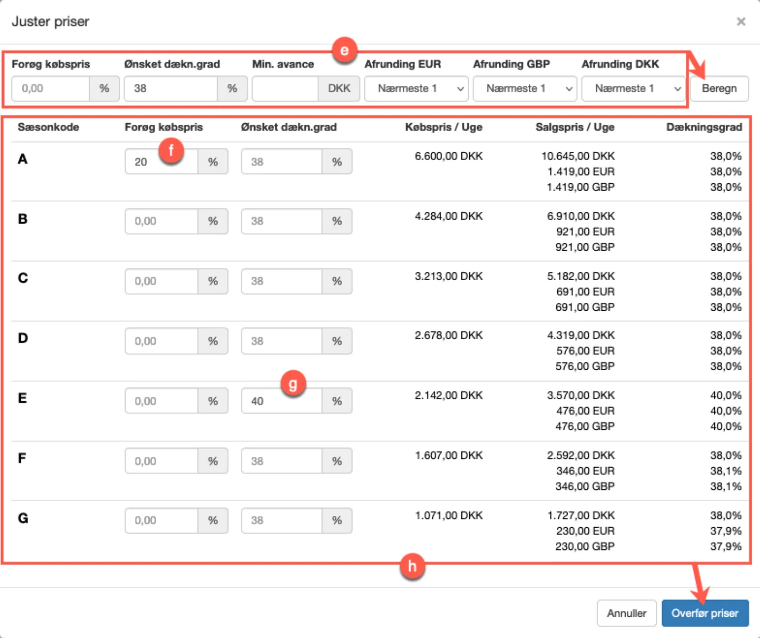Open the Afrunding DKK rounding dropdown
This screenshot has width=760, height=638.
[x=634, y=89]
